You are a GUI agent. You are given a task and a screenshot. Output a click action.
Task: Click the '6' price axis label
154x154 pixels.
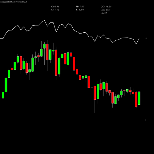[146, 120]
